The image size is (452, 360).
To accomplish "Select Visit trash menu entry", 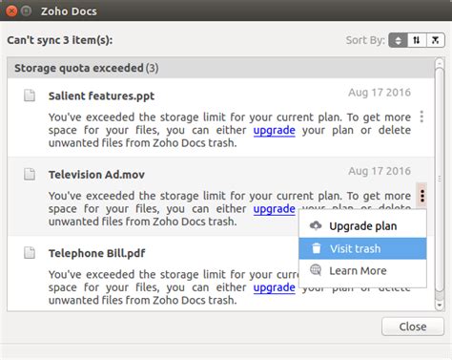I will (362, 248).
